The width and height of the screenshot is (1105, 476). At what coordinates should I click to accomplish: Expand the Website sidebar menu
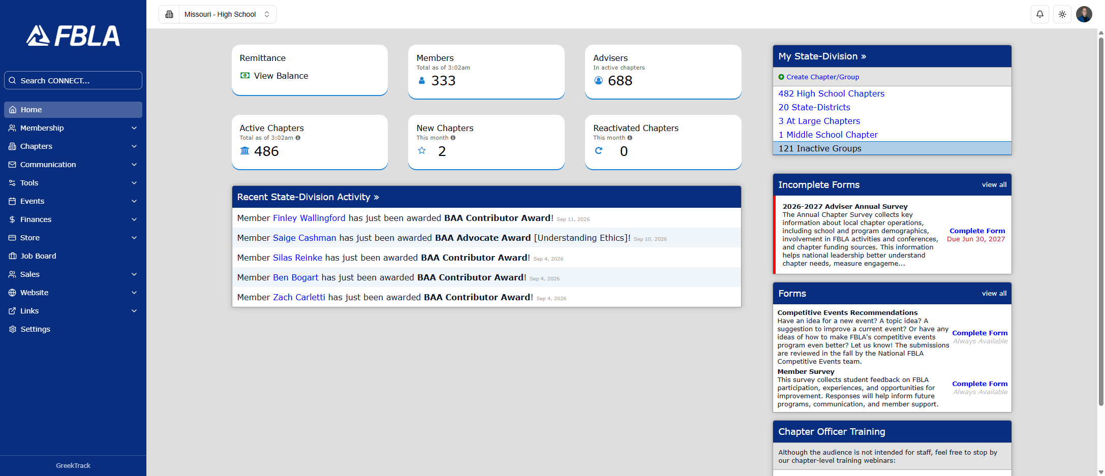tap(73, 293)
